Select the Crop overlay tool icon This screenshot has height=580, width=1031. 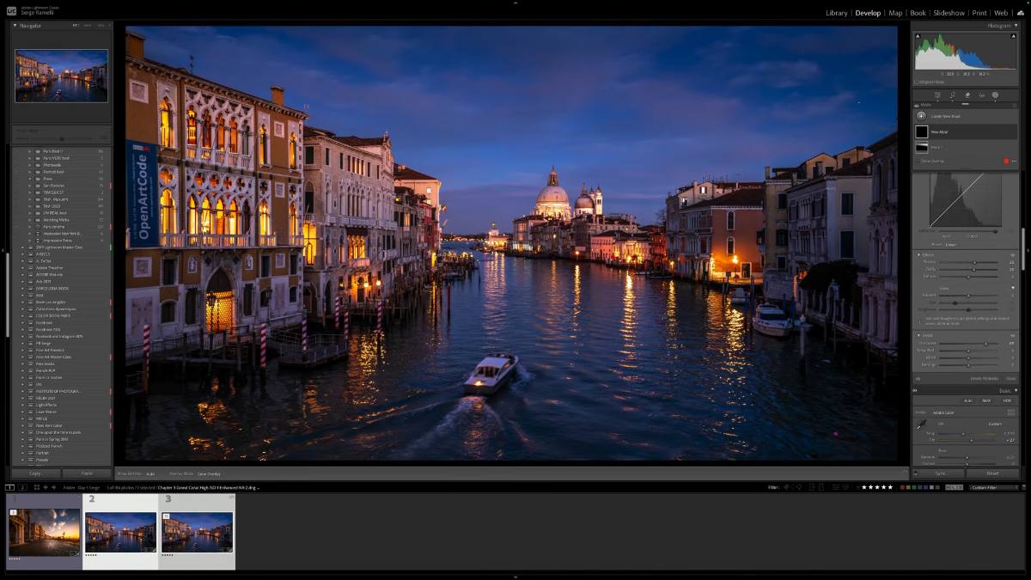(952, 95)
